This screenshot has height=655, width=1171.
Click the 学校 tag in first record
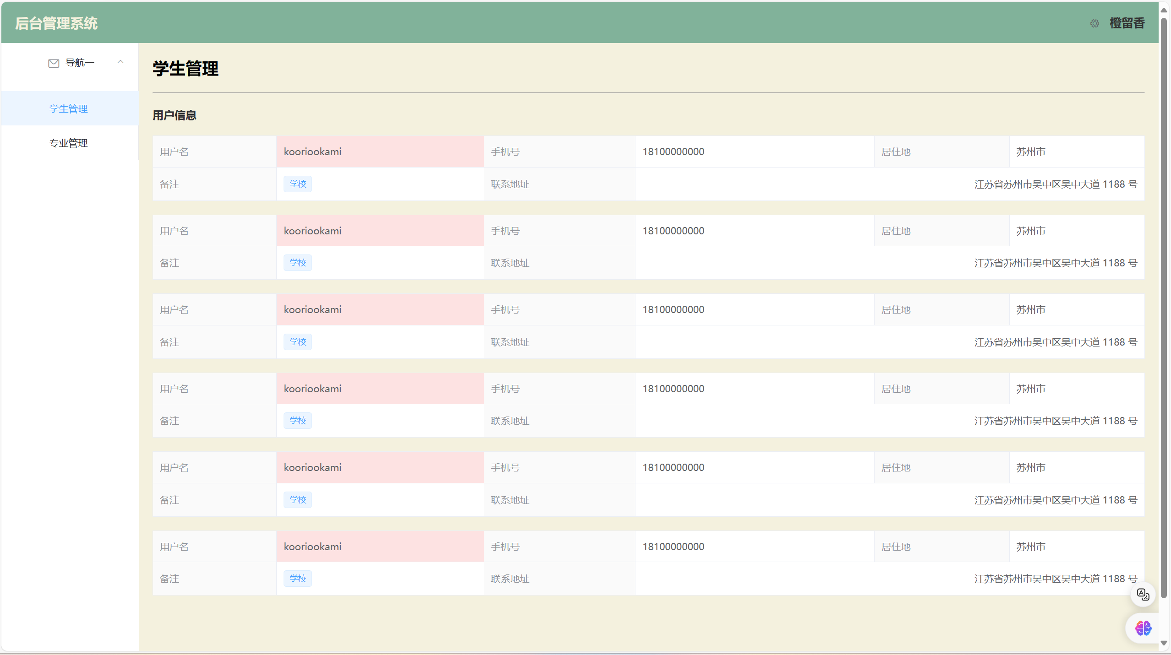point(298,184)
